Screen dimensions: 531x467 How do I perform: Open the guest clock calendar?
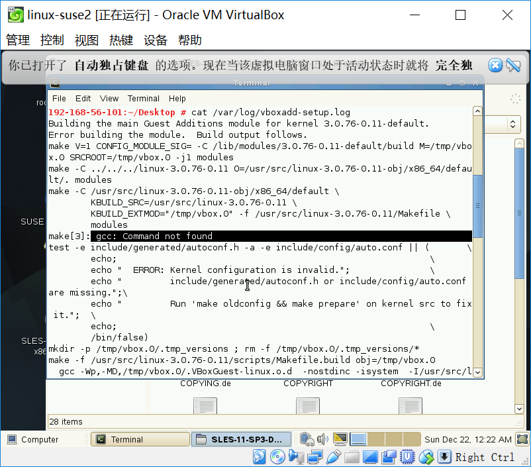click(467, 439)
